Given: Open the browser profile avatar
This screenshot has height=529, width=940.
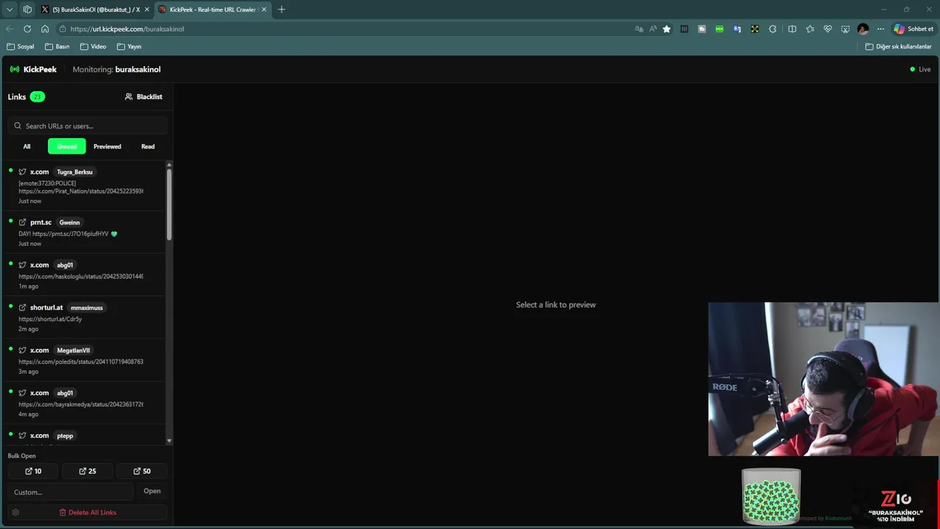Looking at the screenshot, I should [863, 29].
